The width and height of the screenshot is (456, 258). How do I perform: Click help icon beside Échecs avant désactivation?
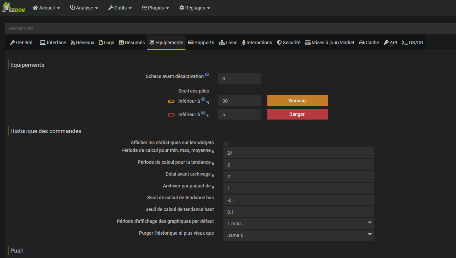pyautogui.click(x=207, y=75)
